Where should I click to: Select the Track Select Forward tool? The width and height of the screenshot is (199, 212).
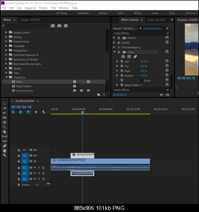(x=5, y=108)
